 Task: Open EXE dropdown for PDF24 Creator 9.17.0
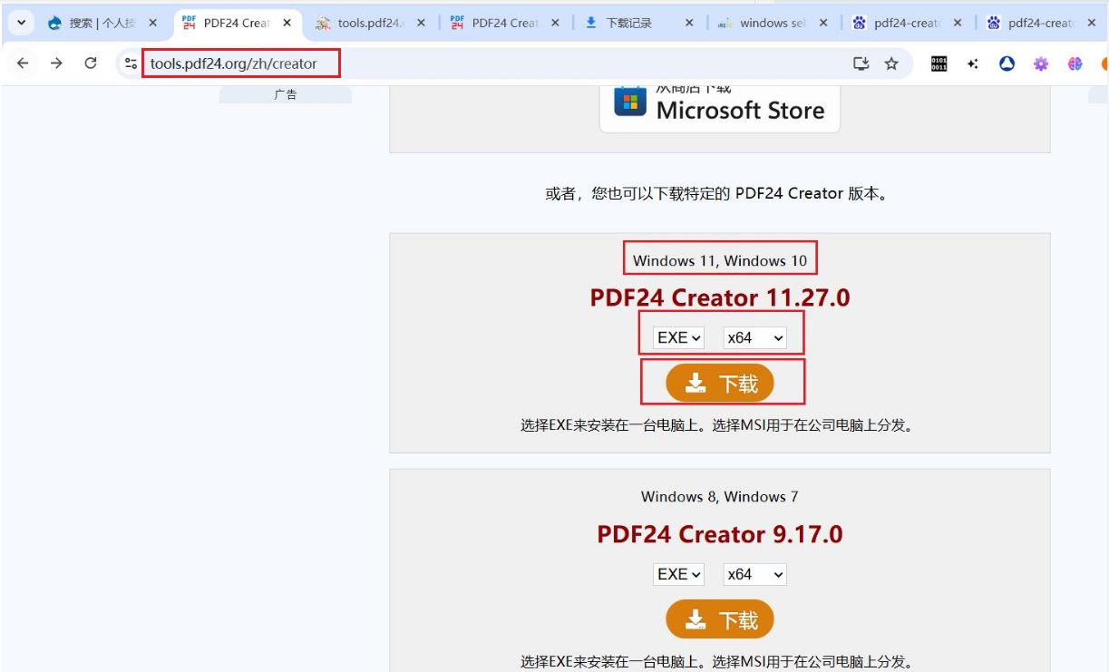[678, 574]
